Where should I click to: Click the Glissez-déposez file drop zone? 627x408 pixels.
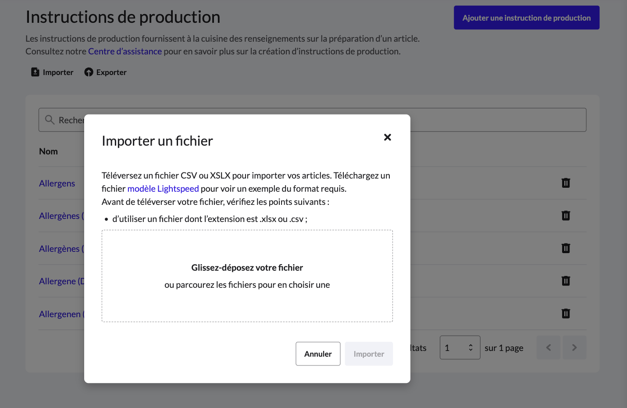pos(247,276)
